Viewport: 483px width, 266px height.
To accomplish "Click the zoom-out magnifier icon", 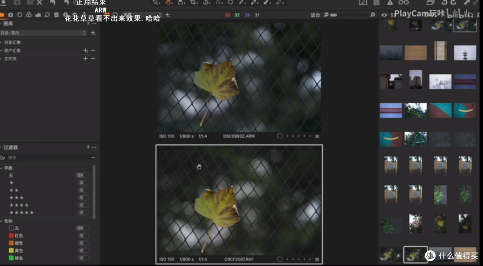I will 326,15.
